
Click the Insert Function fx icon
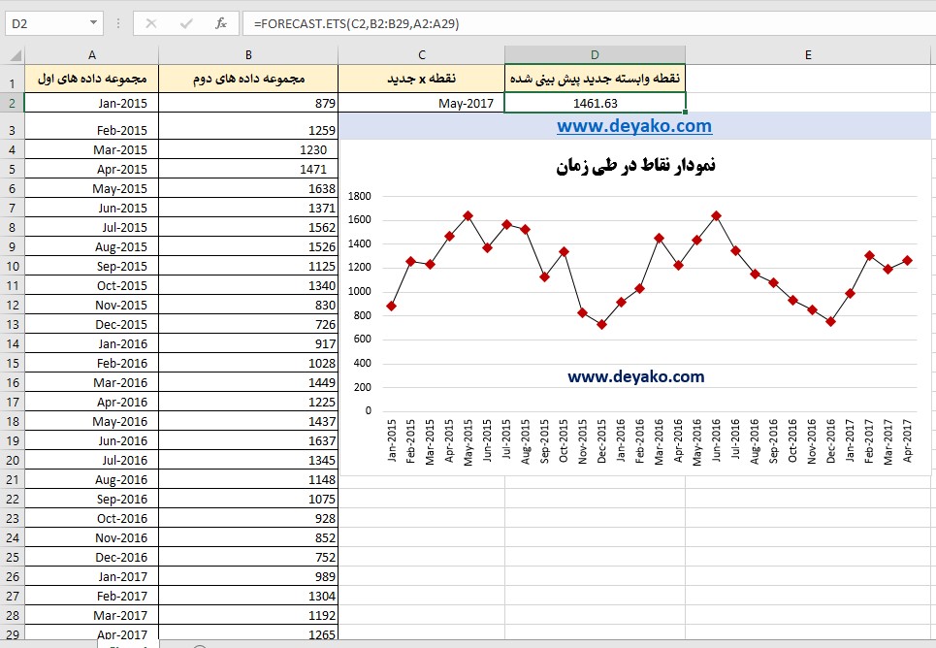click(x=221, y=23)
